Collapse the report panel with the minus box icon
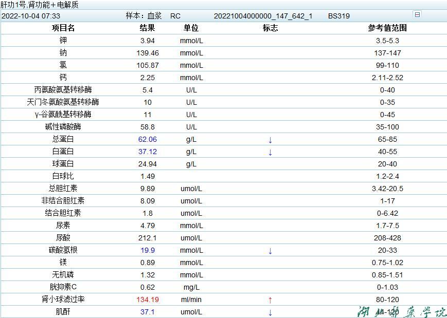 click(x=417, y=15)
